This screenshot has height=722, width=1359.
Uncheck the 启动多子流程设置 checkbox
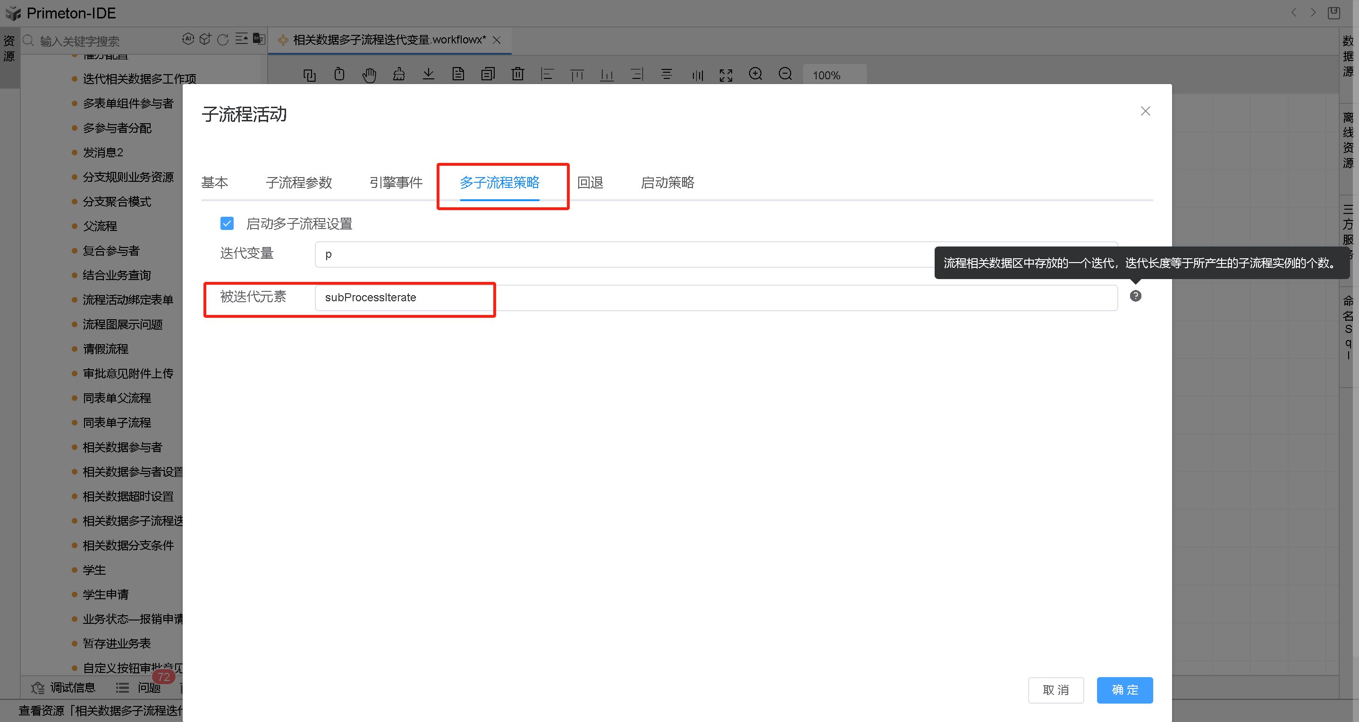point(227,223)
